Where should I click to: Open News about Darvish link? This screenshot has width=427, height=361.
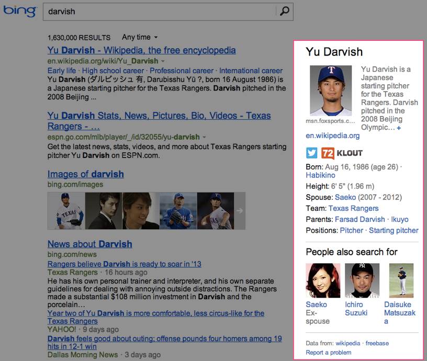click(x=89, y=244)
